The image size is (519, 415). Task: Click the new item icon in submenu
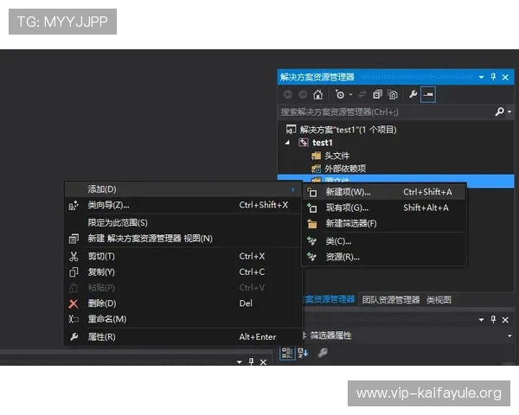tap(311, 192)
